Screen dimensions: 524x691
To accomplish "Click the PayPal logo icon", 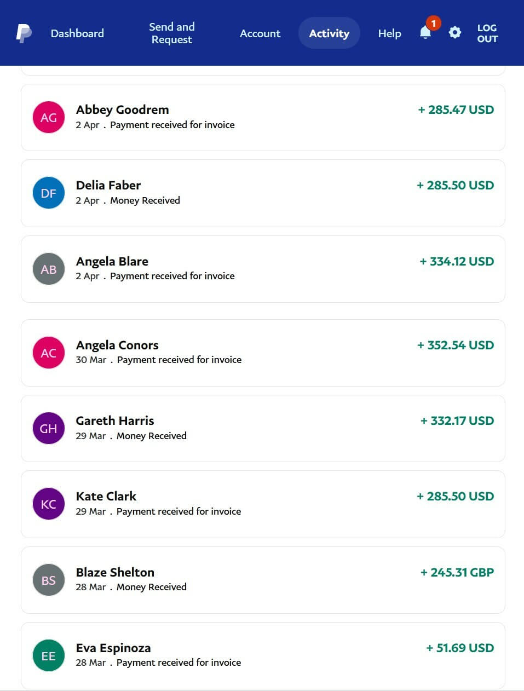I will pos(24,33).
